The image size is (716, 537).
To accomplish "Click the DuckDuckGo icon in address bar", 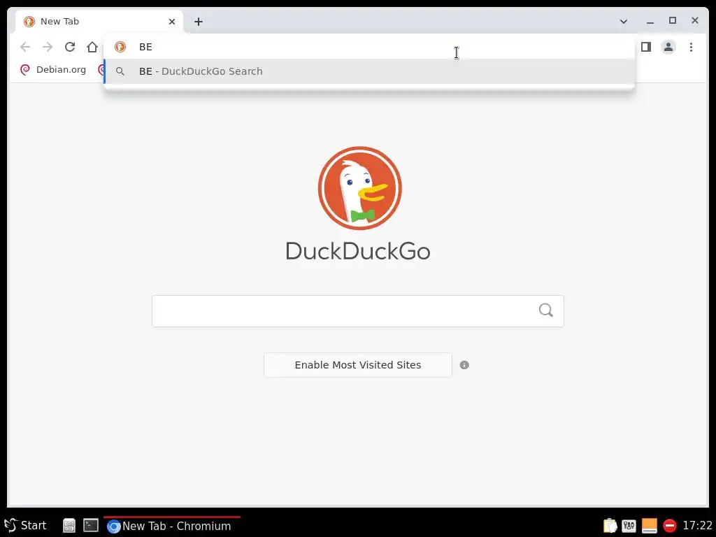I will tap(120, 47).
